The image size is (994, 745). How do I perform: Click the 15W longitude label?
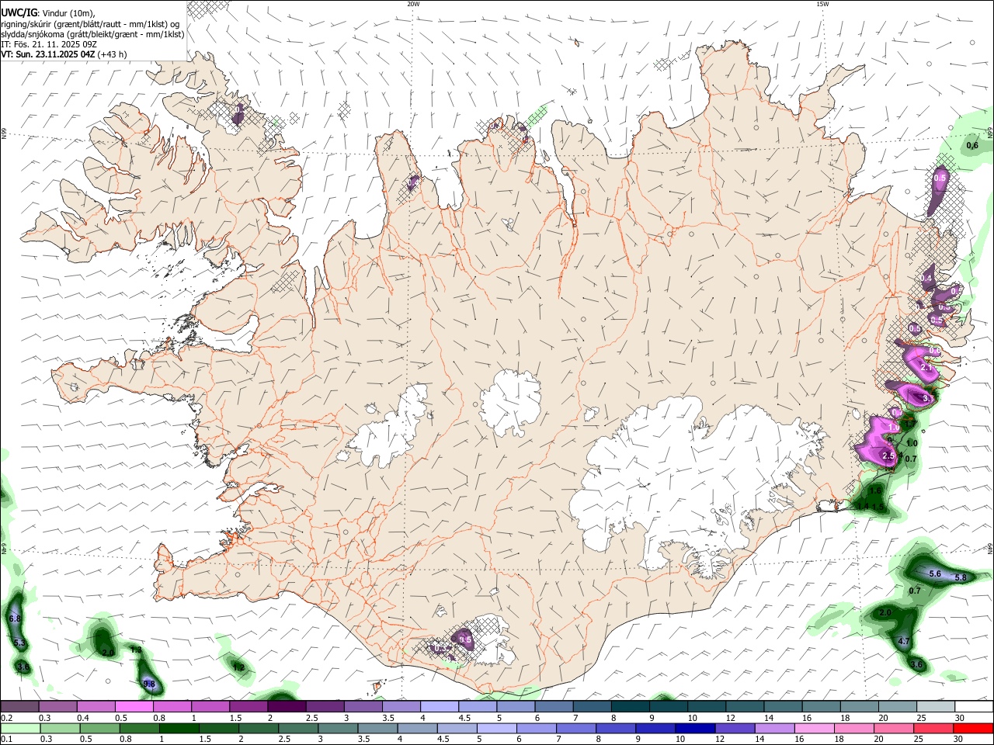tap(822, 4)
